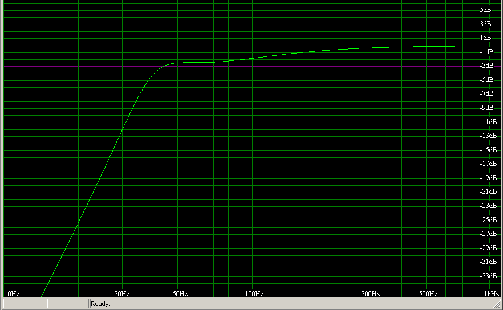Click the -3dB axis label
The height and width of the screenshot is (310, 503).
tap(486, 66)
